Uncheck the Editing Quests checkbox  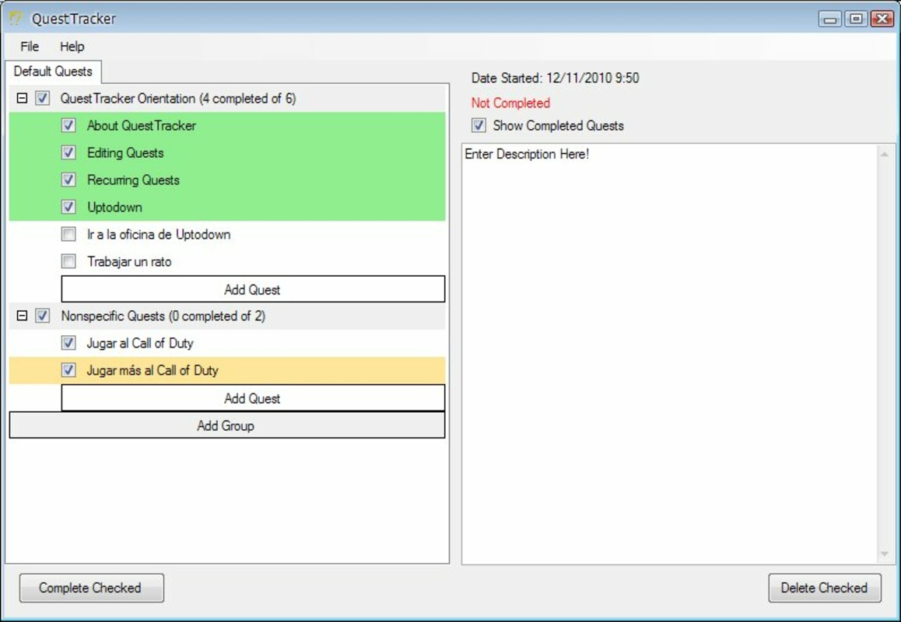coord(68,152)
